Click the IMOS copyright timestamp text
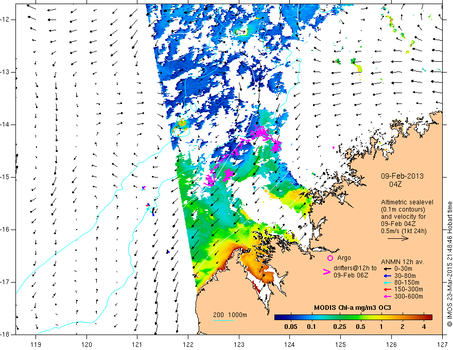Viewport: 453px width, 350px height. coord(449,264)
